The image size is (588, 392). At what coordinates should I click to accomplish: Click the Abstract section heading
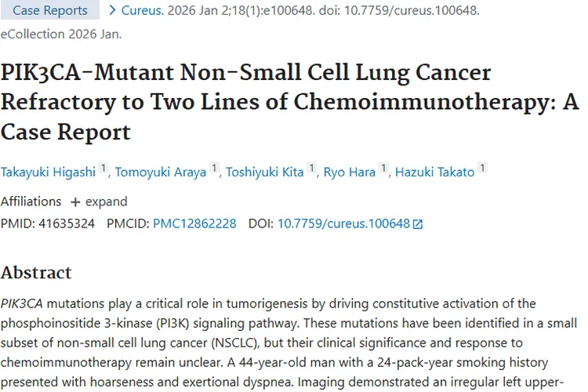point(36,273)
